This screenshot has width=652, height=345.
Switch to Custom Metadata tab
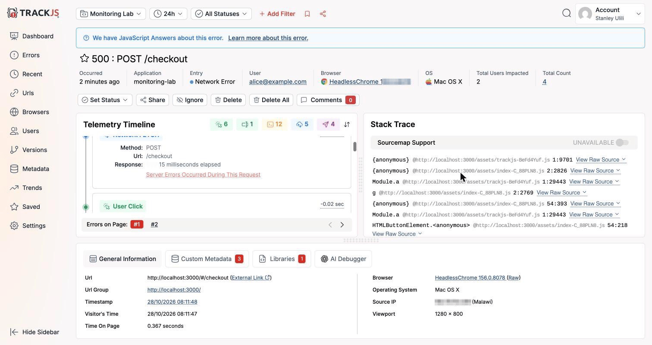(207, 259)
